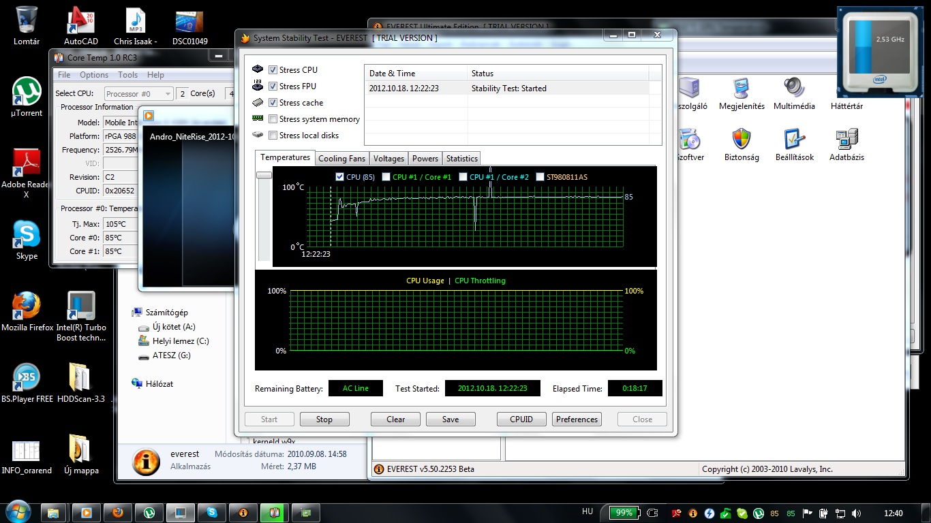Open the File menu in Core Temp
931x523 pixels.
click(64, 75)
